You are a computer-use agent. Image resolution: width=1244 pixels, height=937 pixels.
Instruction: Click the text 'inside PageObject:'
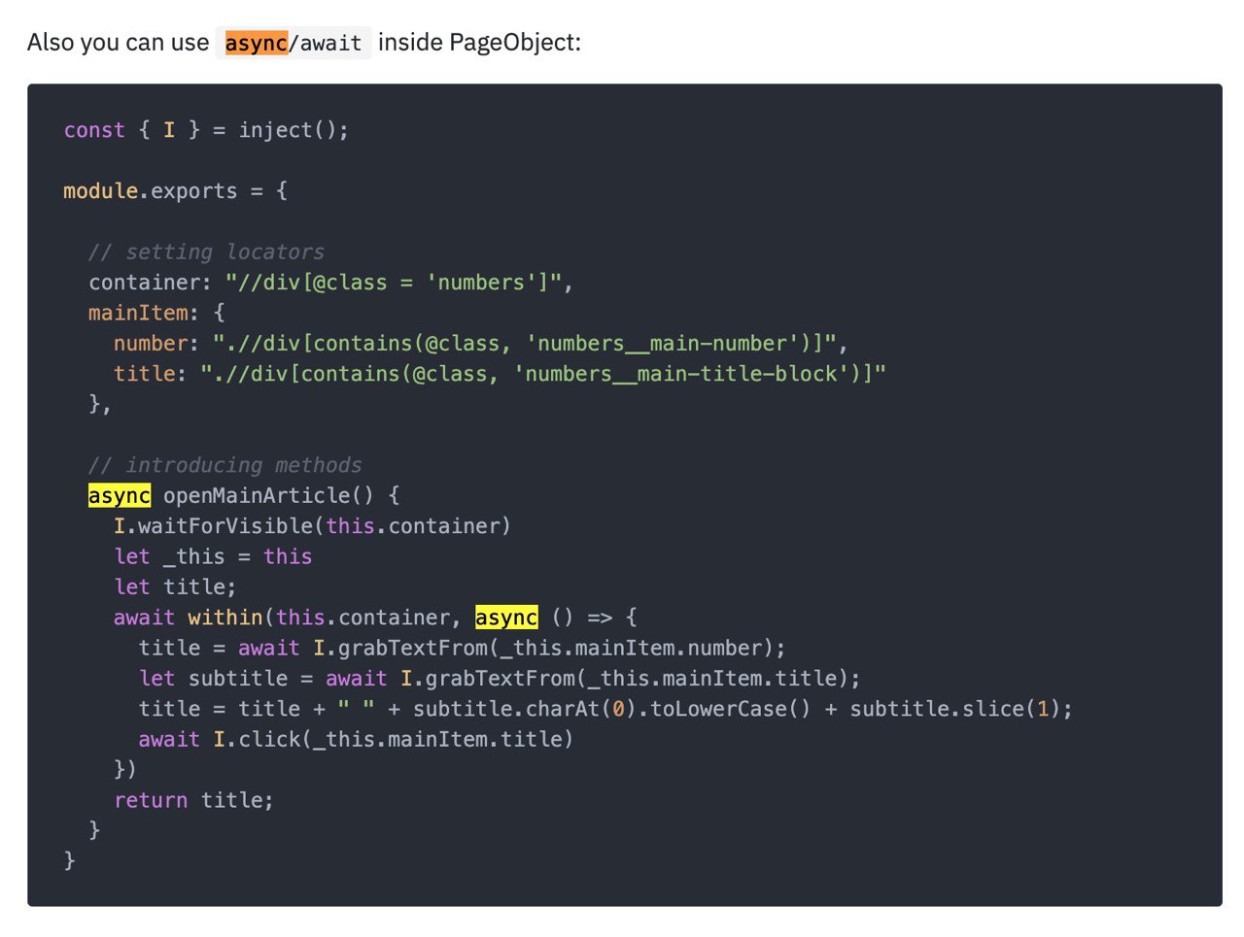pyautogui.click(x=479, y=43)
